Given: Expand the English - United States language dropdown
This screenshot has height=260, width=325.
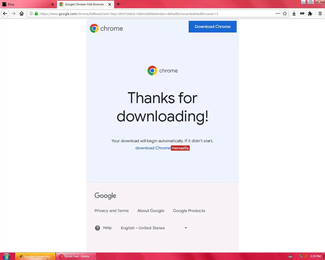Looking at the screenshot, I should pyautogui.click(x=154, y=228).
